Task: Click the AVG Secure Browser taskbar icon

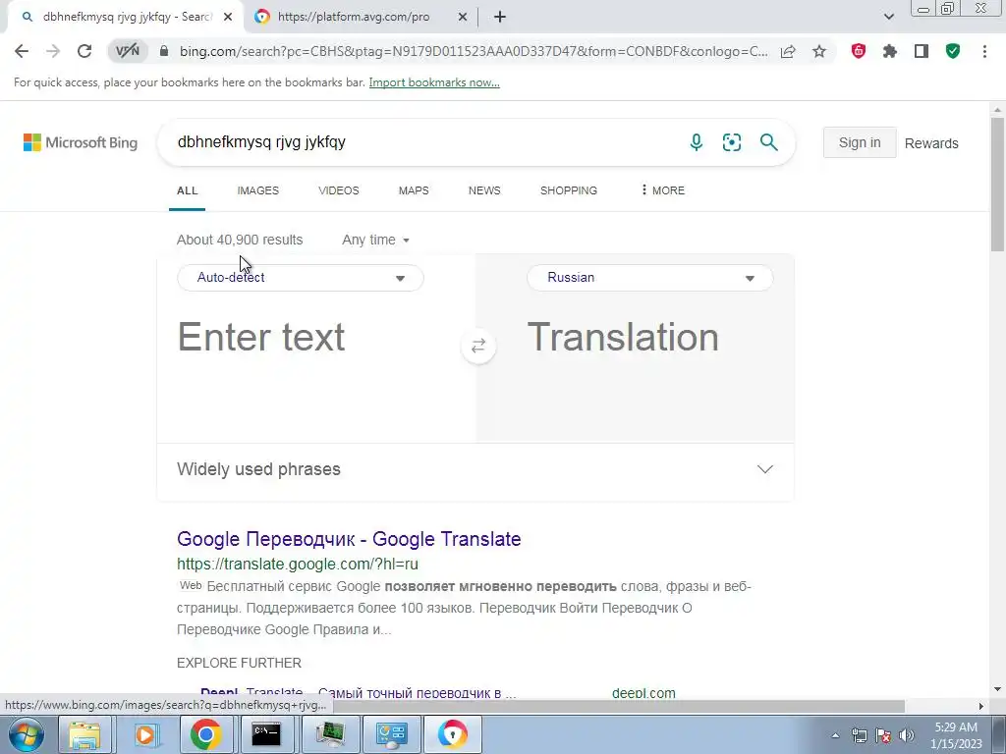Action: click(452, 734)
